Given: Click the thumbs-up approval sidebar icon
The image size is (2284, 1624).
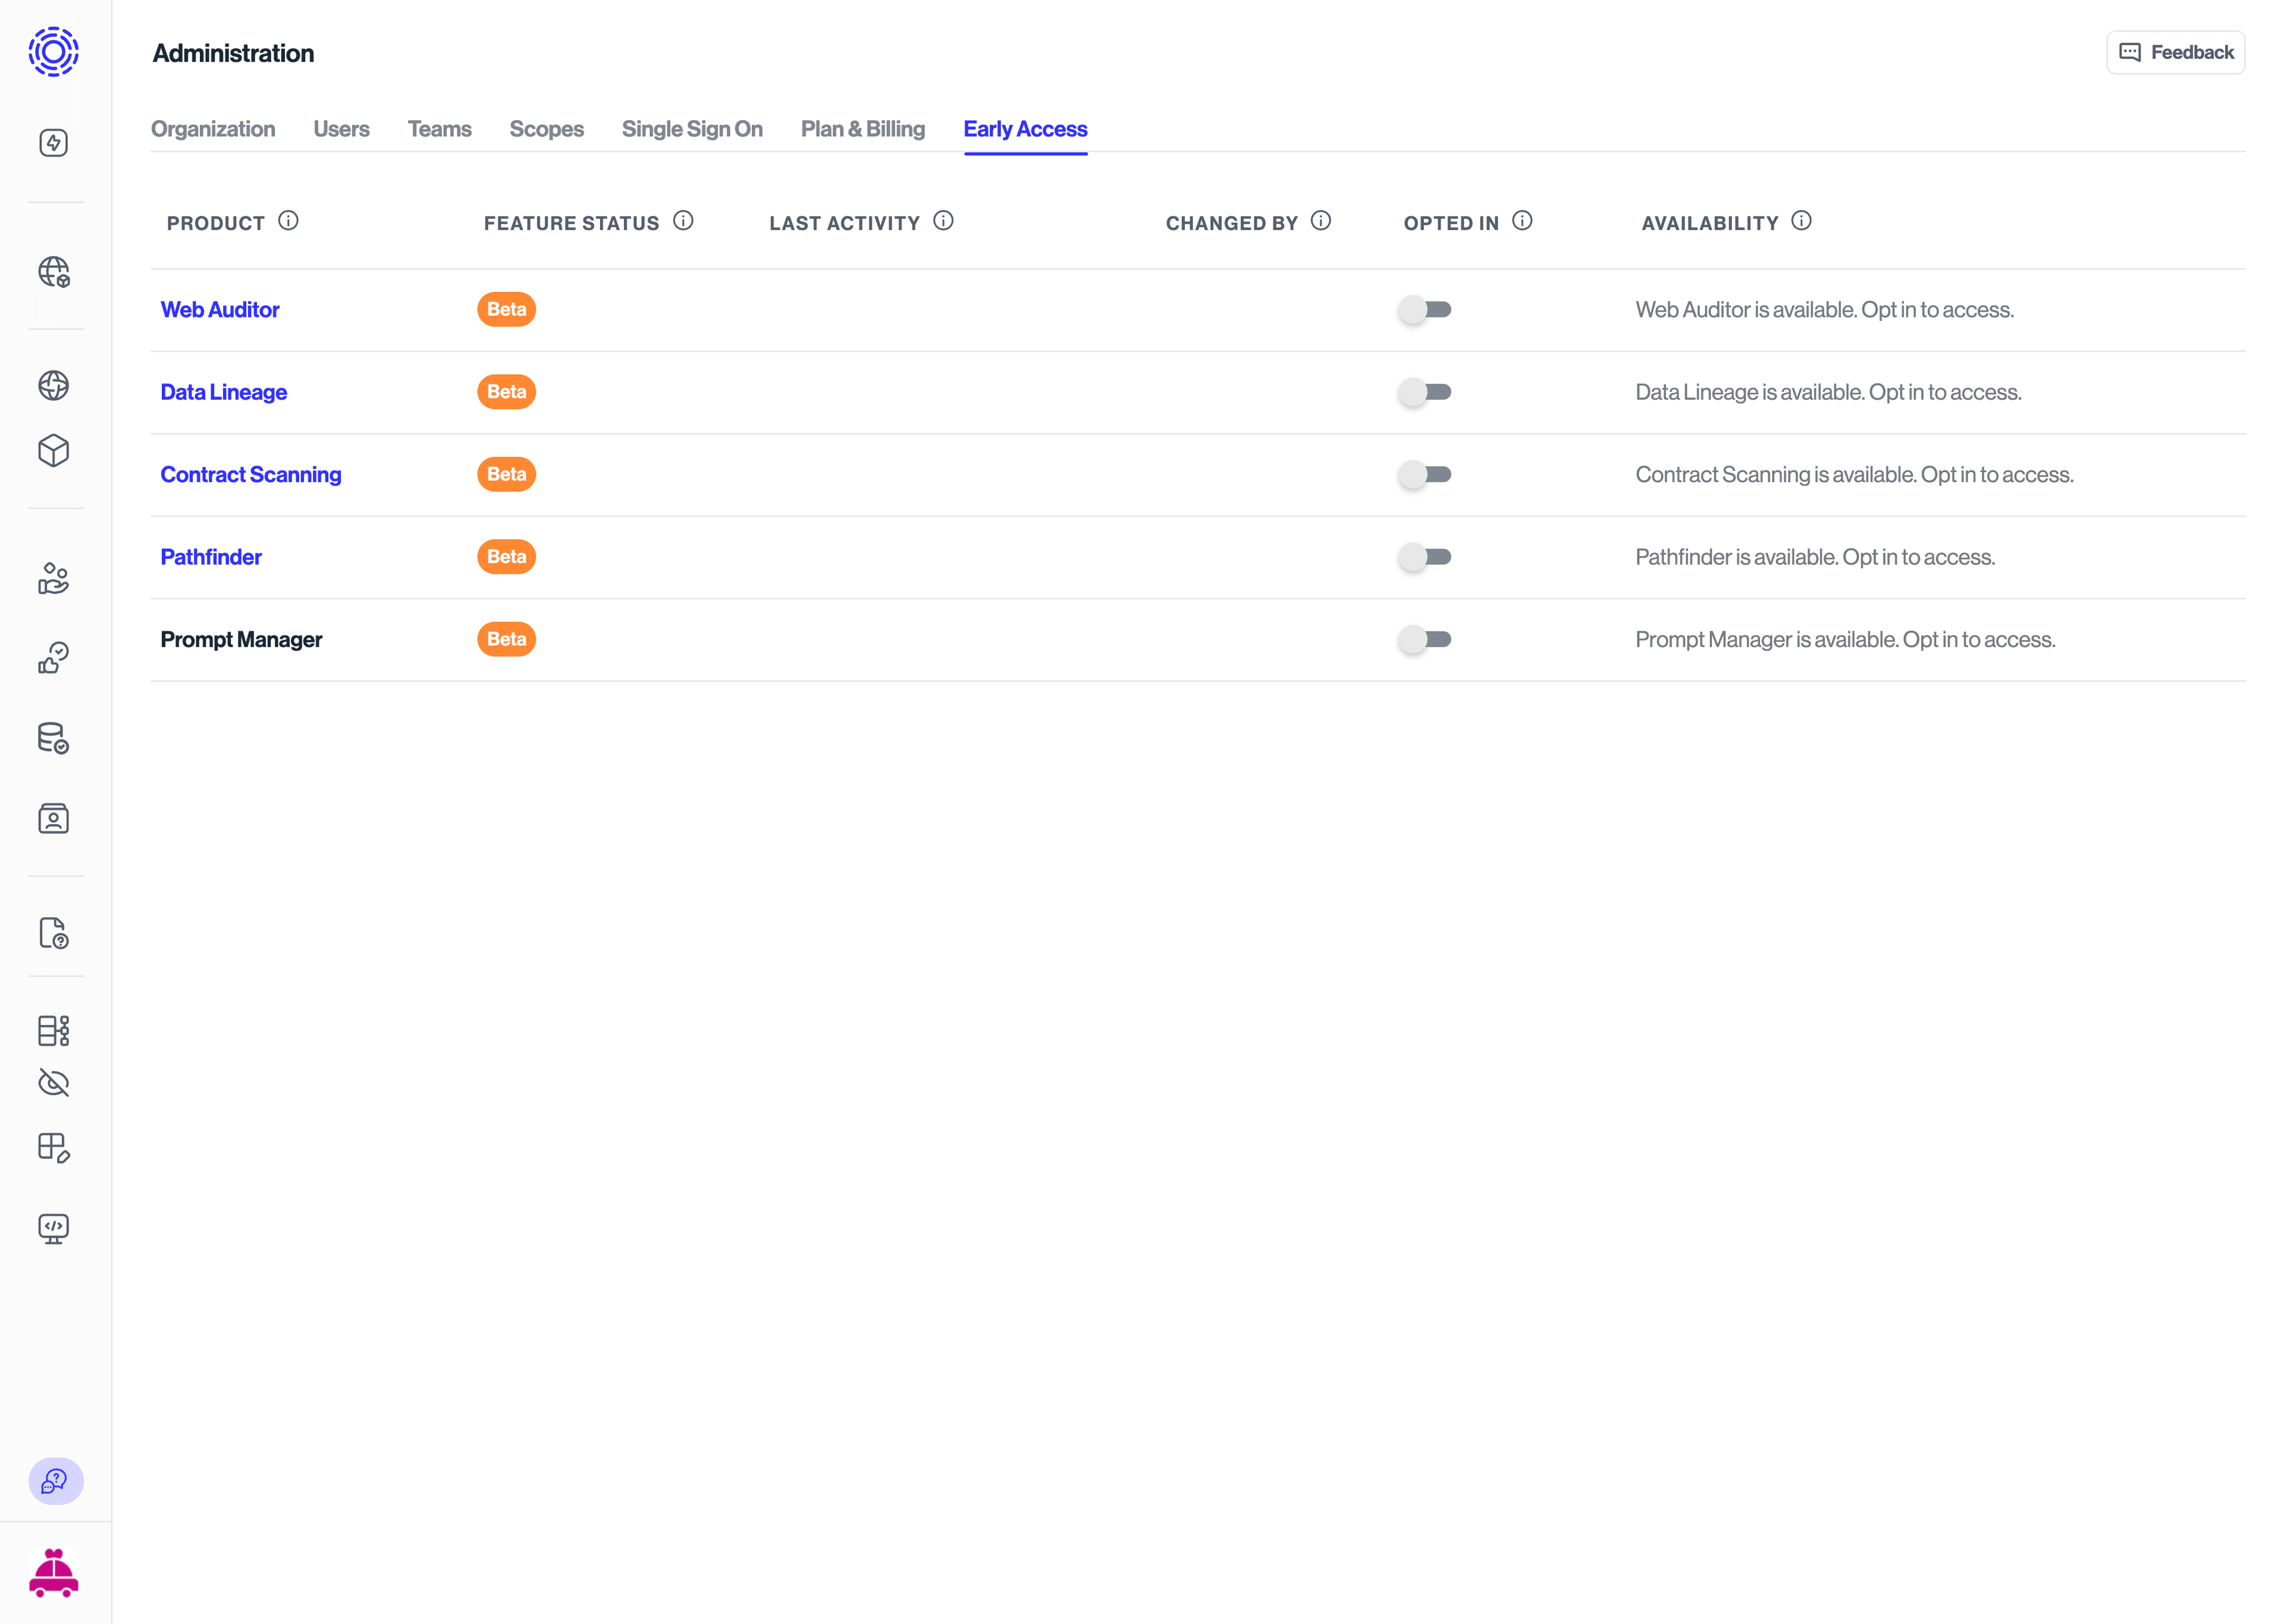Looking at the screenshot, I should click(54, 657).
